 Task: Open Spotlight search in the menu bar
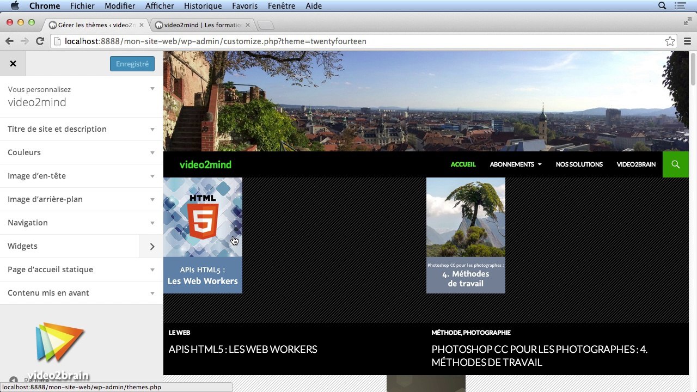tap(662, 6)
